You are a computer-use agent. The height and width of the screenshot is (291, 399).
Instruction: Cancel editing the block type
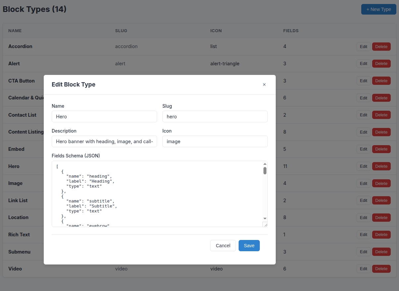tap(223, 246)
